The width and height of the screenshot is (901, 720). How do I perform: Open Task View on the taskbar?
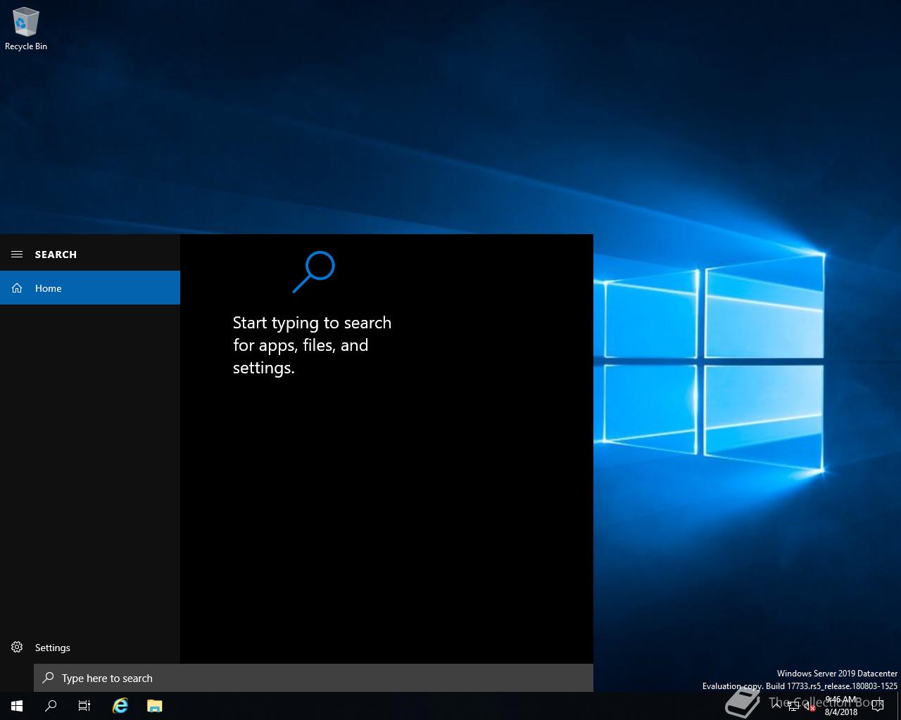click(x=84, y=706)
